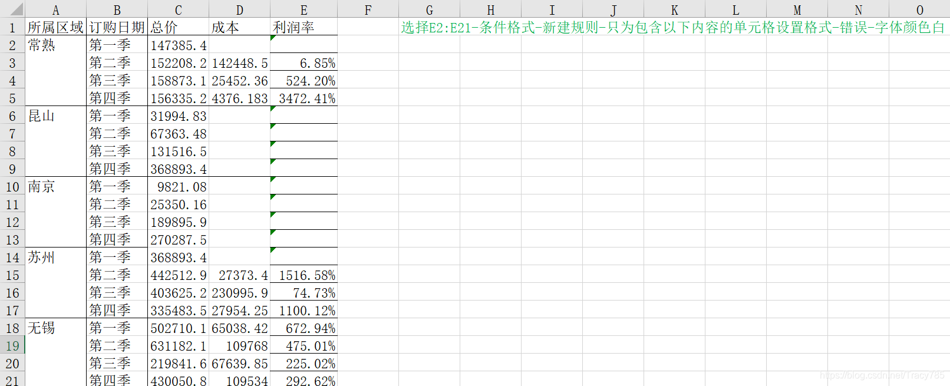
Task: Select column C header
Action: (x=178, y=9)
